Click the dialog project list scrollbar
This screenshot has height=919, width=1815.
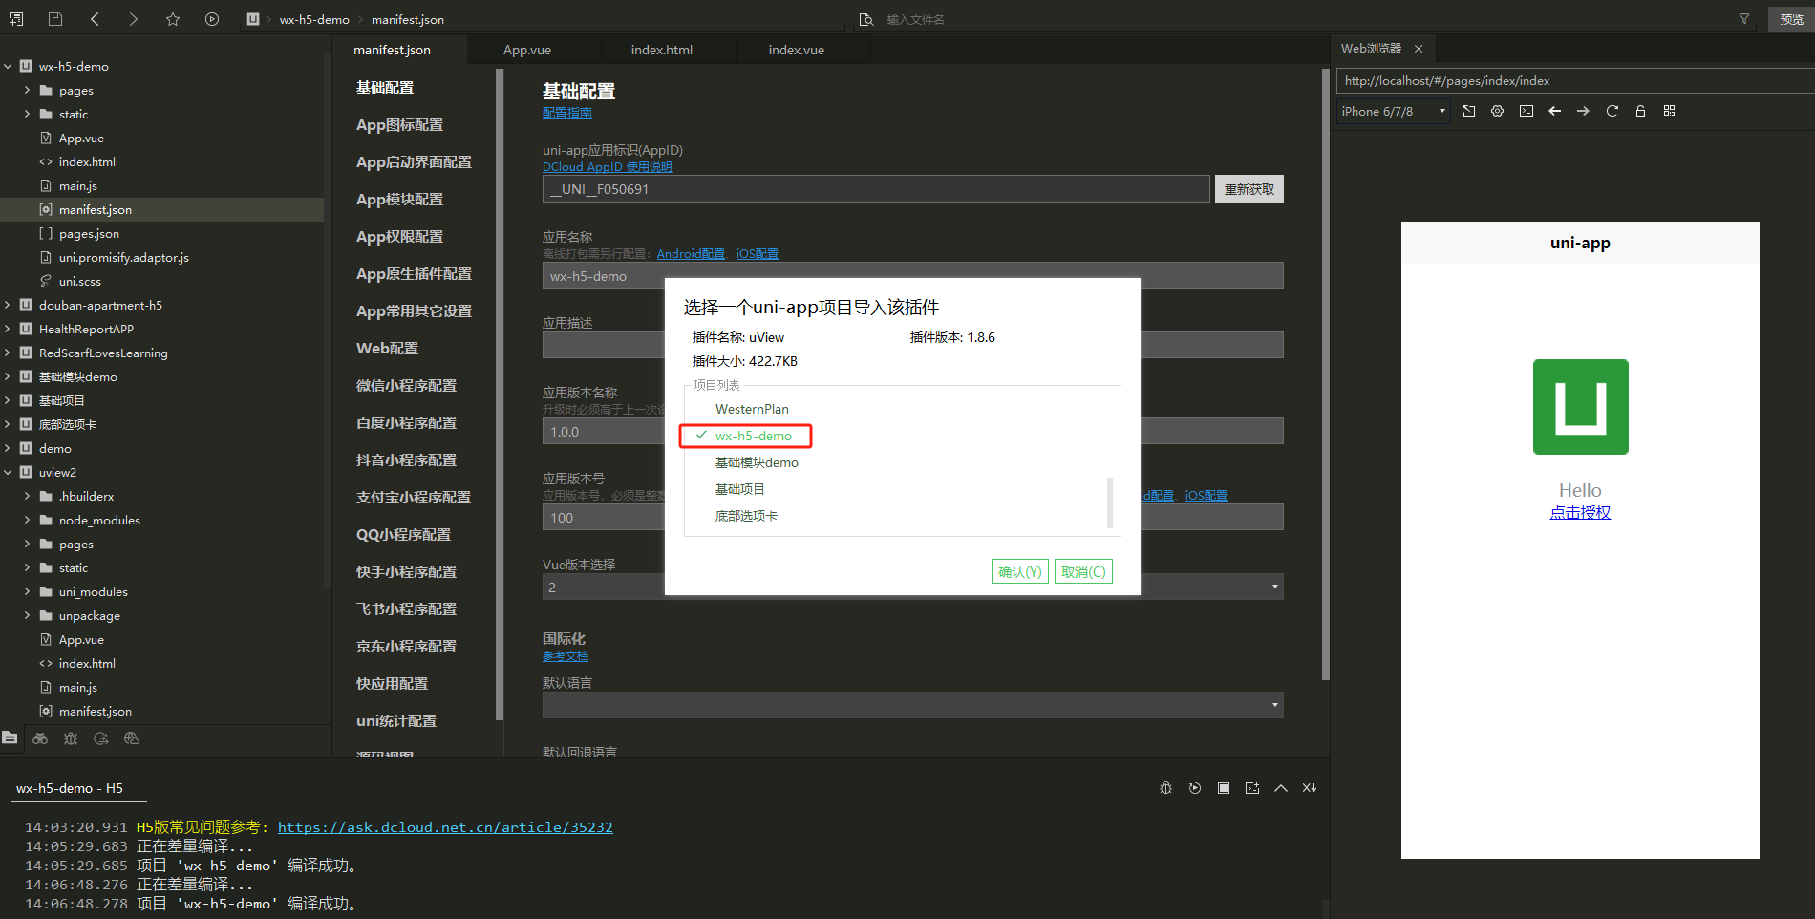pos(1109,502)
